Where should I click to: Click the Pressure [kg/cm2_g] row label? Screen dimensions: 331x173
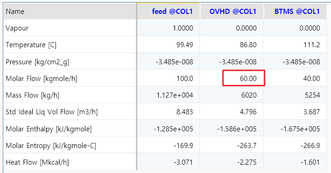coord(37,62)
